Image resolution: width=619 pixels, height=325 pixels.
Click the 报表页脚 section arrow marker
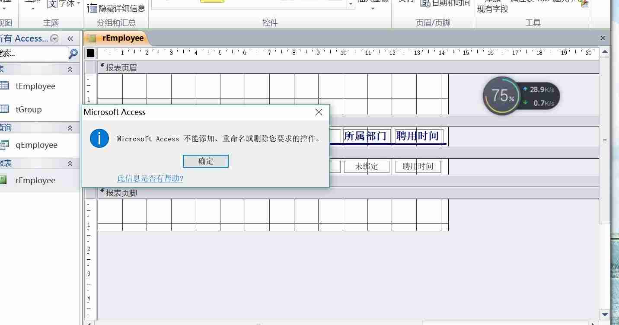102,191
